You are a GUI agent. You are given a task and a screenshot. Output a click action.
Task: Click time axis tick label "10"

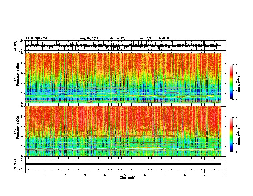tap(225, 175)
